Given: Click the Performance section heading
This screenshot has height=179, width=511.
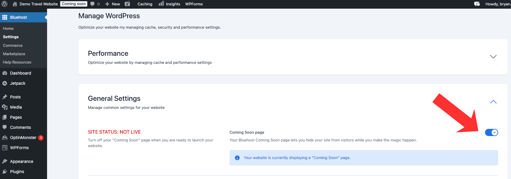Looking at the screenshot, I should (x=108, y=53).
